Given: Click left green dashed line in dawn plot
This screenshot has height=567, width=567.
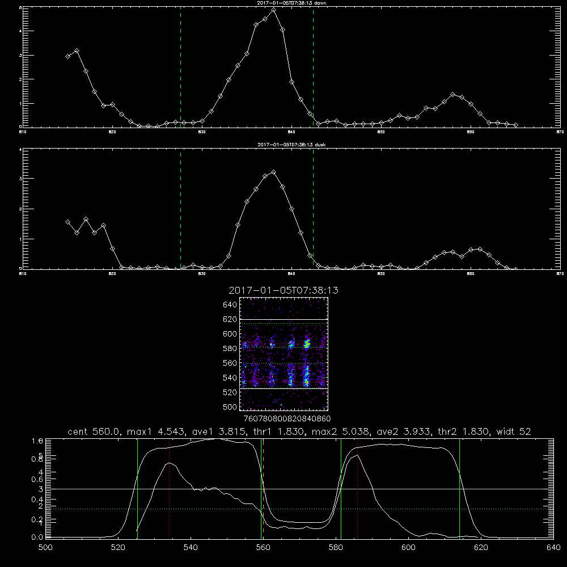Looking at the screenshot, I should pyautogui.click(x=180, y=67).
